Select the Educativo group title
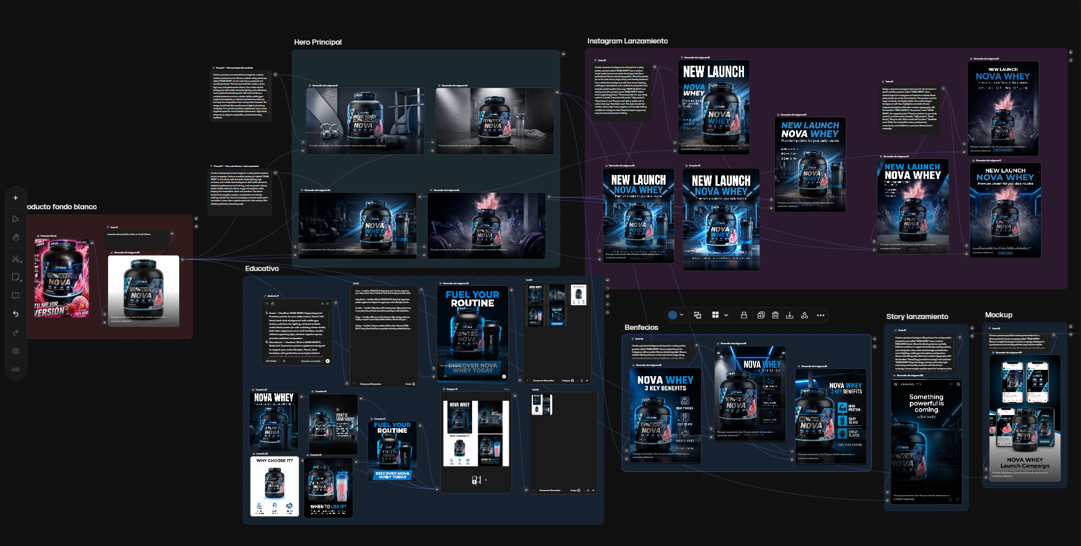1081x546 pixels. [262, 269]
